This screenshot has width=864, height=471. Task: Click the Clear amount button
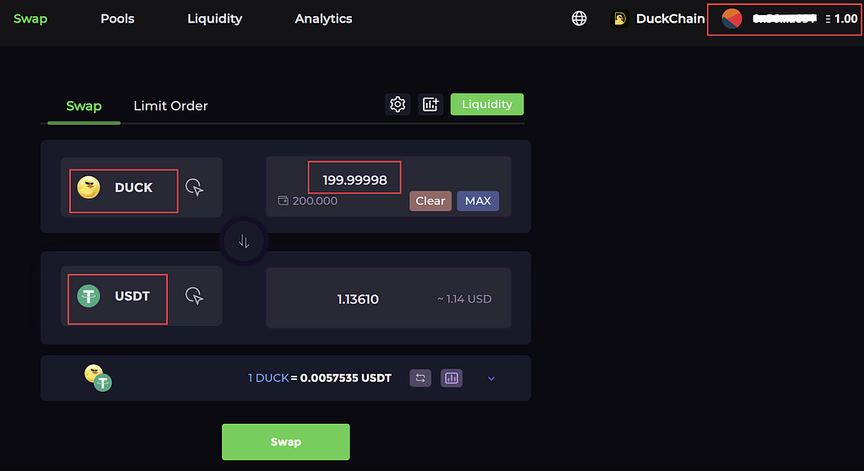pos(430,201)
